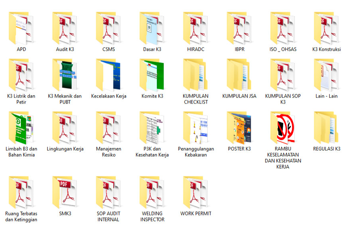Select the APD folder icon
Screen dimensions: 346x235
[21, 28]
